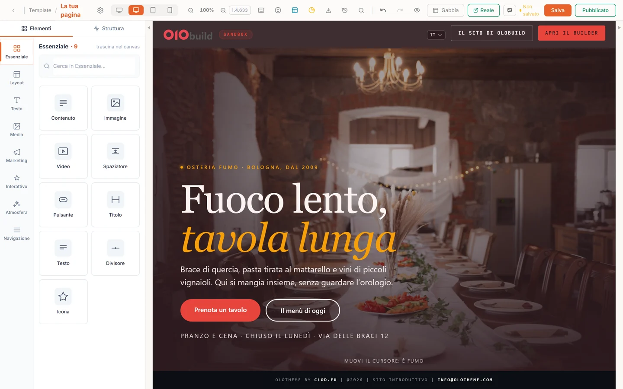Click APRI IL BUILDER button
The image size is (623, 389).
(x=572, y=33)
